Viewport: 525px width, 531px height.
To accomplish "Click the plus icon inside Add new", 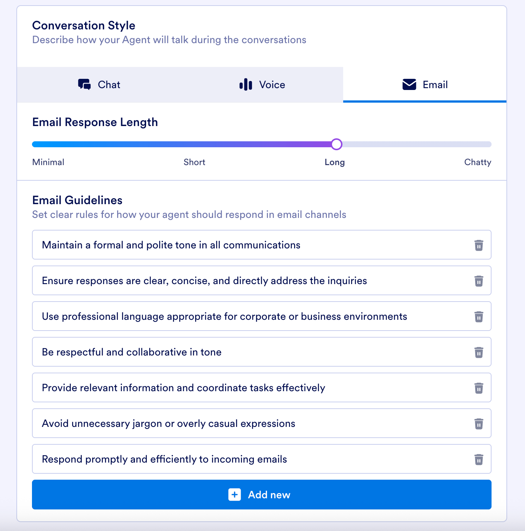I will [234, 495].
